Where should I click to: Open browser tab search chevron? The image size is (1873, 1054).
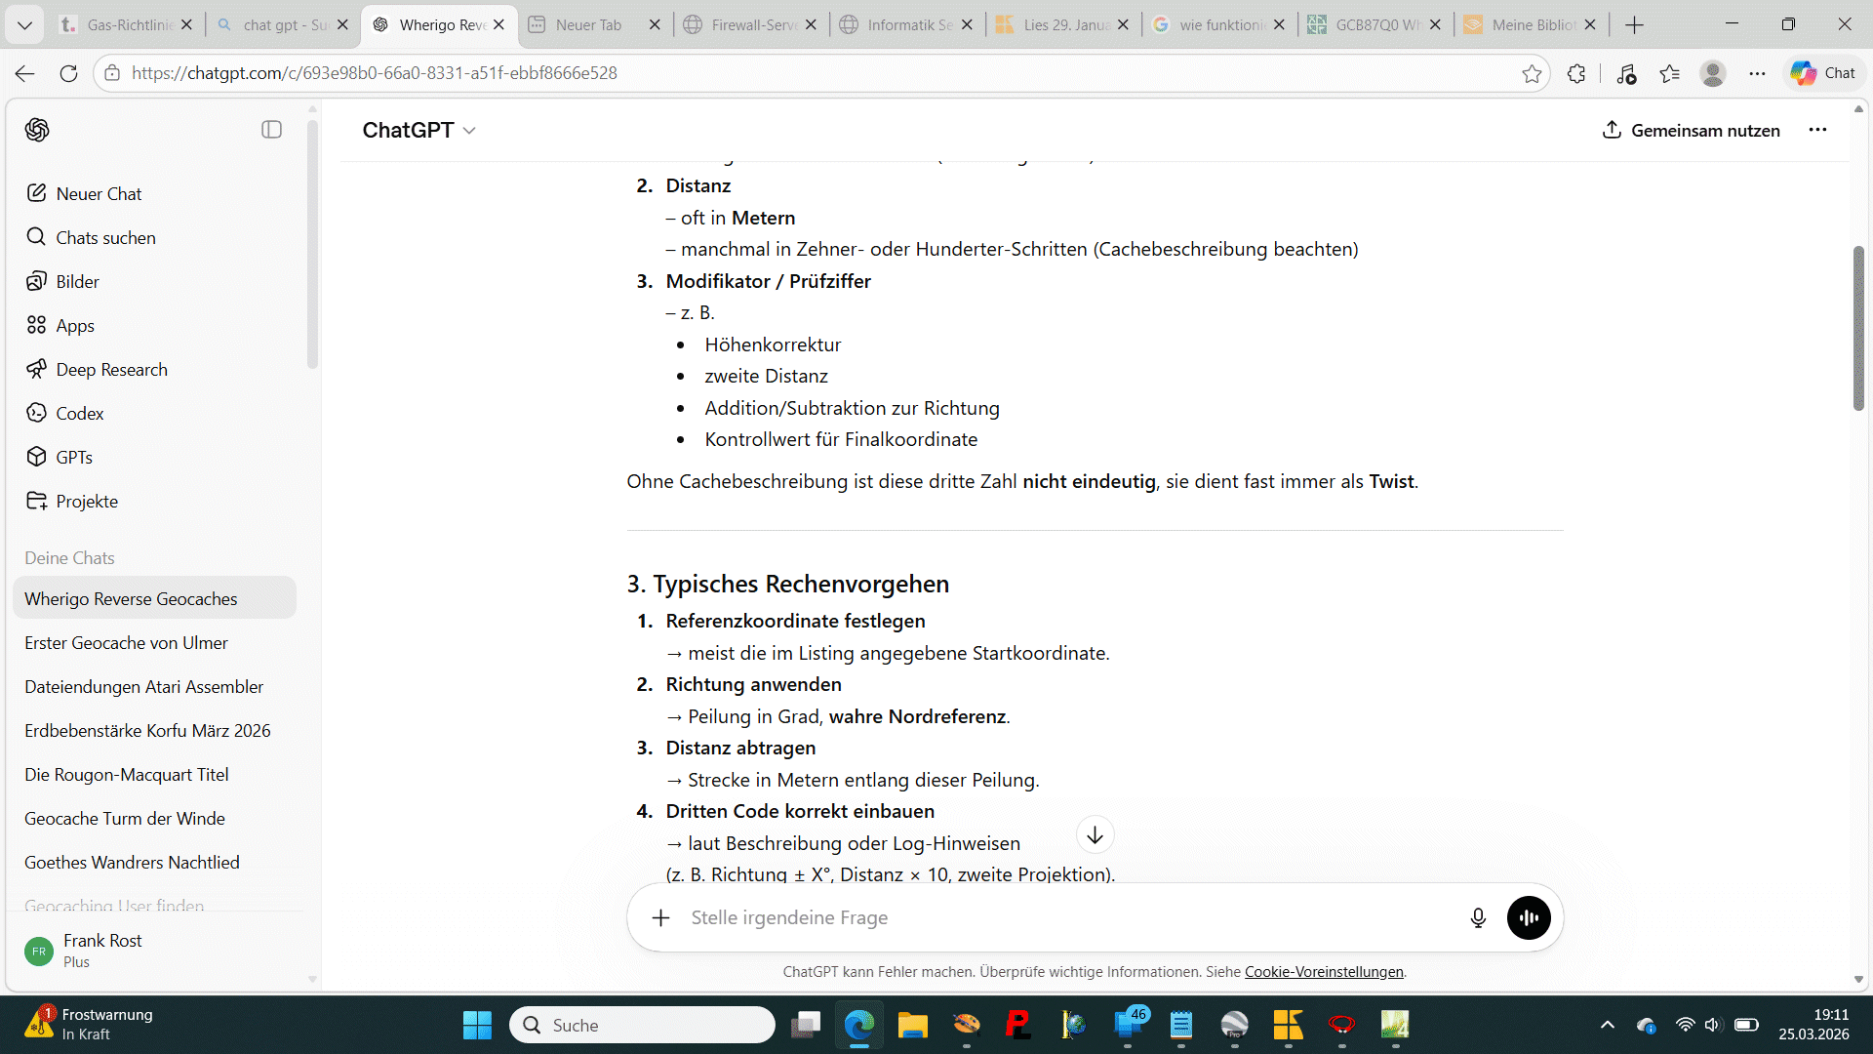[24, 24]
